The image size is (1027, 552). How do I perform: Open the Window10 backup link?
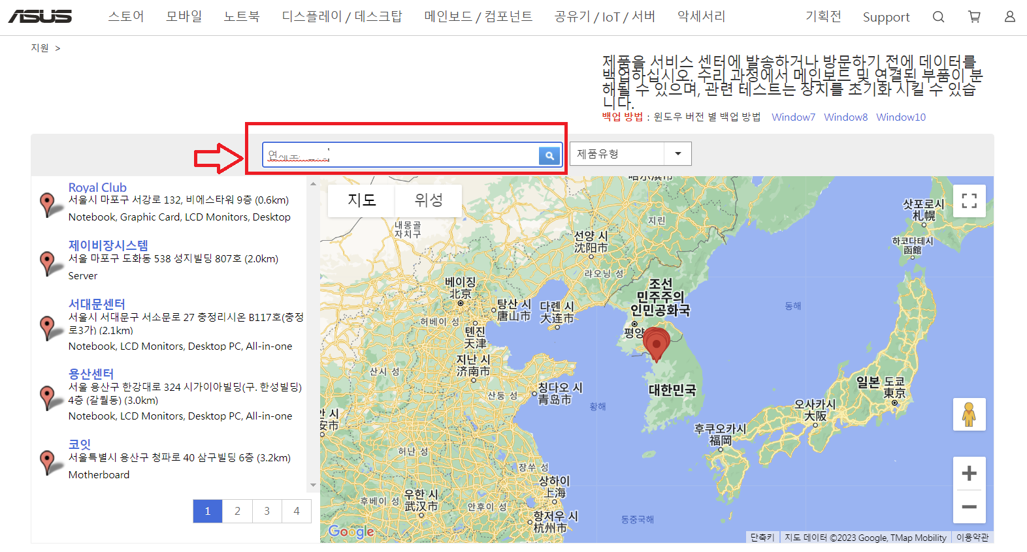point(901,117)
